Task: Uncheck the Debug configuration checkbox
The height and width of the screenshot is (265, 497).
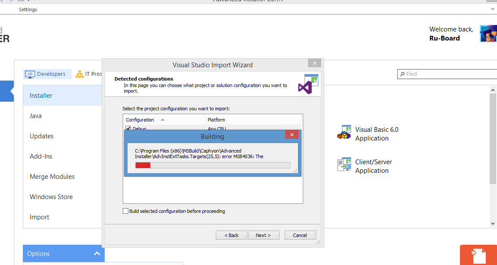Action: point(128,128)
